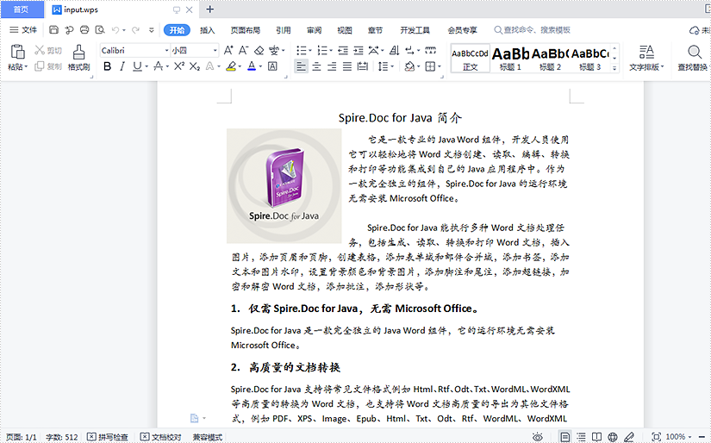Open the Text Layout 文字排版 dropdown
Screen dimensions: 711x443
pyautogui.click(x=646, y=58)
